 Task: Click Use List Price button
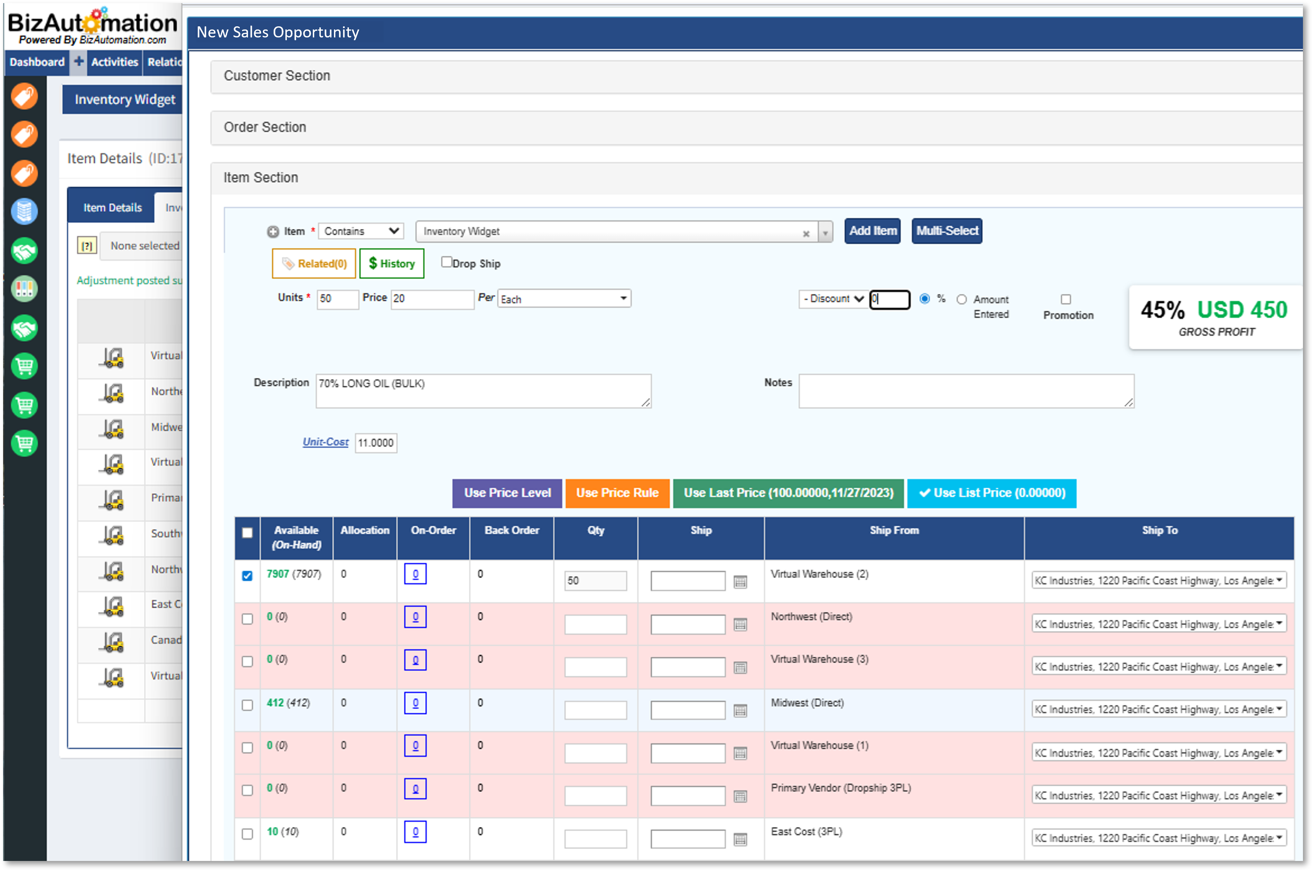tap(991, 493)
